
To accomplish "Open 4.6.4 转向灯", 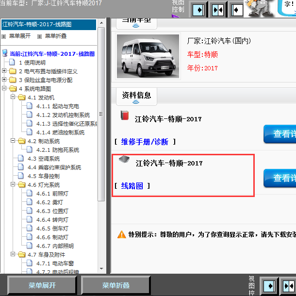I will (52, 219).
